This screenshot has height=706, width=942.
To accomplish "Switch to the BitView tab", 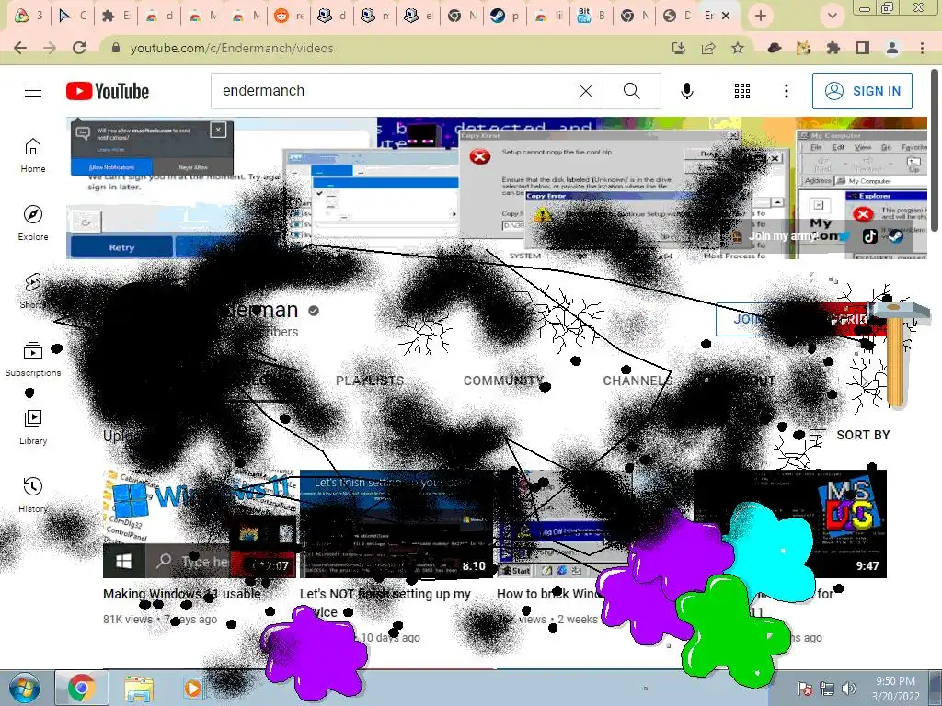I will (x=592, y=16).
